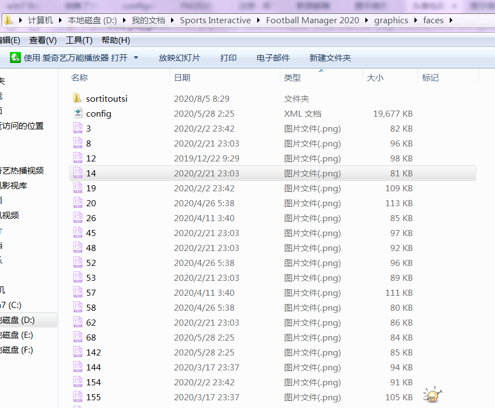Select the PNG icon of file 52
This screenshot has width=495, height=408.
coord(78,262)
